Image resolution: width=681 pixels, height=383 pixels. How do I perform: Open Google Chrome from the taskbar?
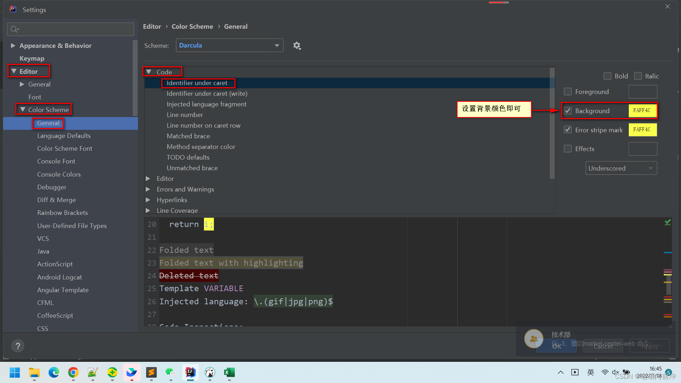(73, 372)
